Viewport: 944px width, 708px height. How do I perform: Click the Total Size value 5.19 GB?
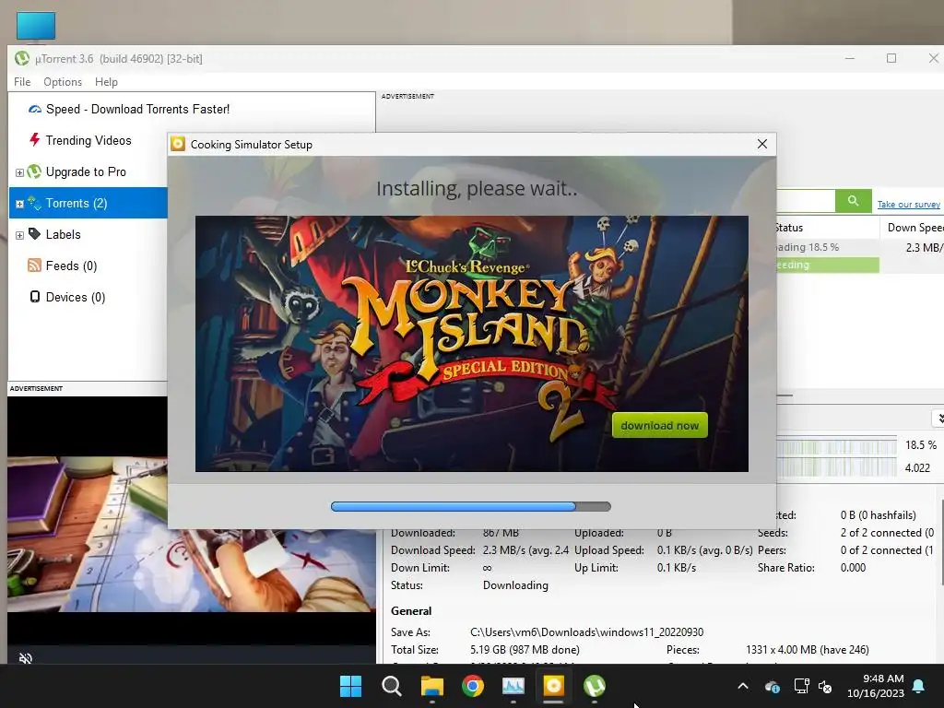coord(525,650)
